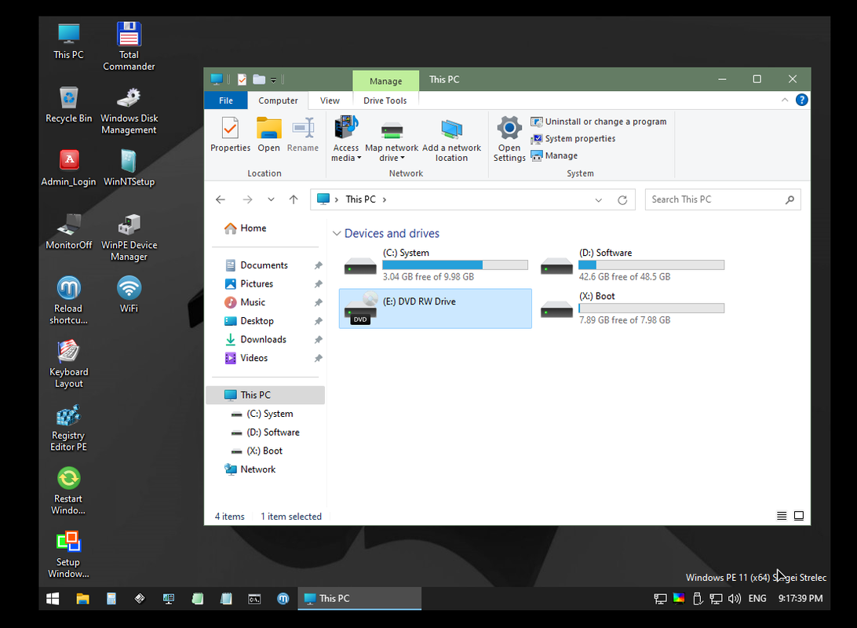Click Uninstall or change a program
Screen dimensions: 857x628
point(599,122)
